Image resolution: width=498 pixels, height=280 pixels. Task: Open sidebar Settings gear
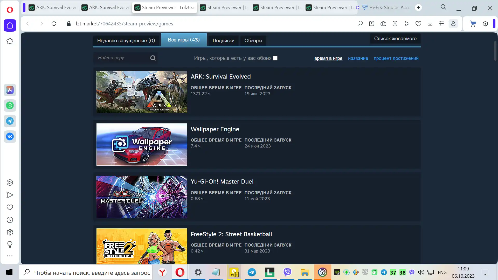pyautogui.click(x=10, y=232)
